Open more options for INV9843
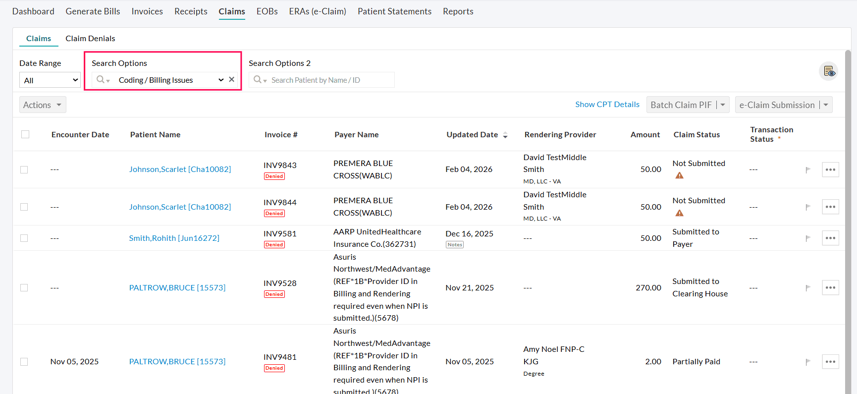The height and width of the screenshot is (394, 857). click(x=830, y=169)
